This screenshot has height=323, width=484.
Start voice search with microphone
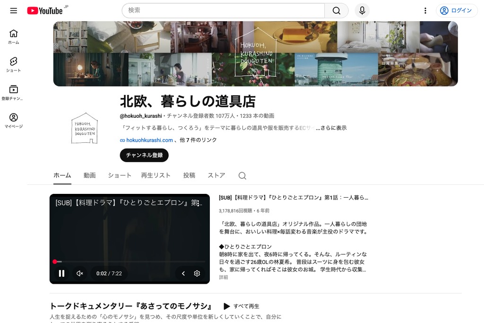pyautogui.click(x=362, y=10)
